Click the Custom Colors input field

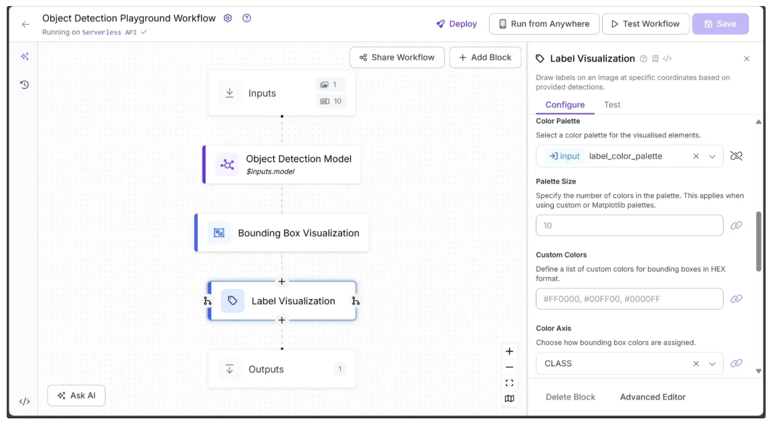629,299
